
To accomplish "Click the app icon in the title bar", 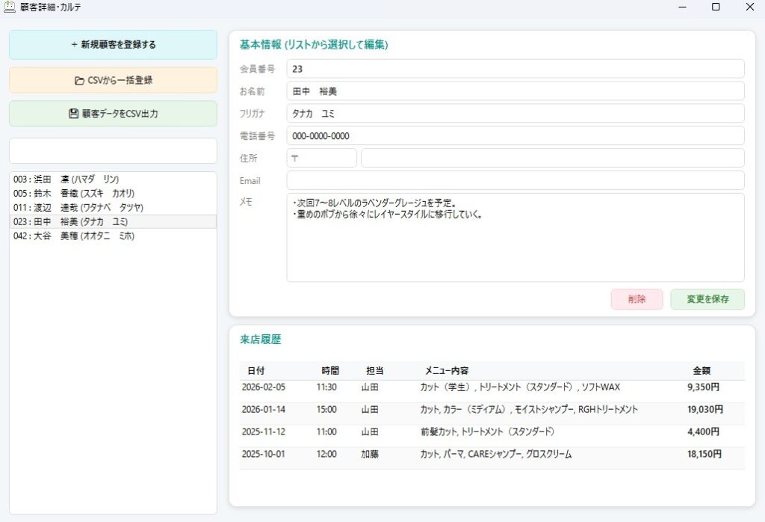I will (x=10, y=7).
